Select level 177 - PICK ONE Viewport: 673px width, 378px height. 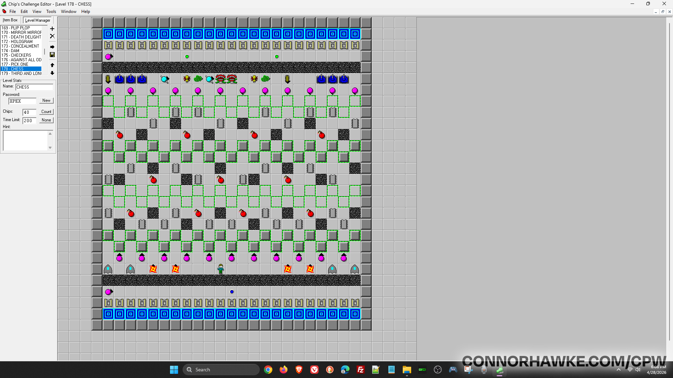point(21,64)
